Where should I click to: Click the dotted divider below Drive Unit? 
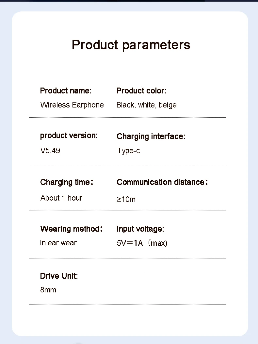pyautogui.click(x=128, y=304)
